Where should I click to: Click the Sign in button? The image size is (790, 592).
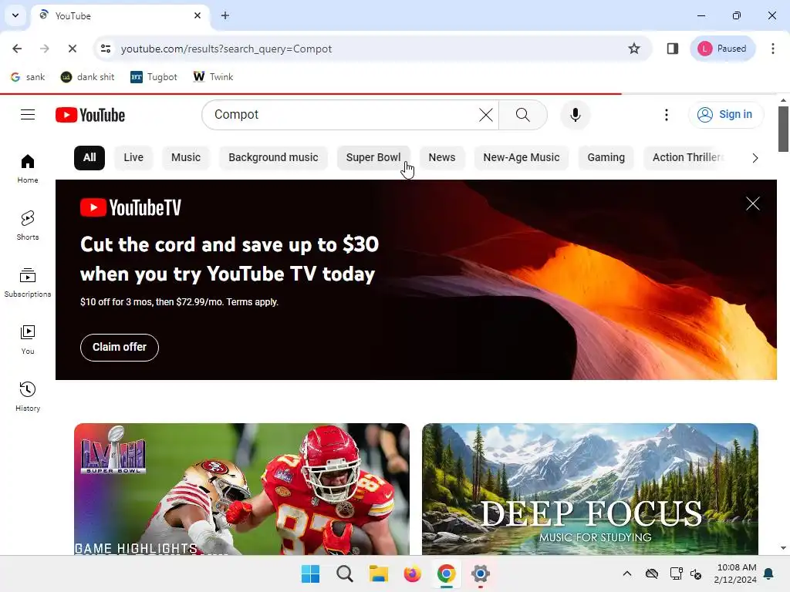coord(726,115)
